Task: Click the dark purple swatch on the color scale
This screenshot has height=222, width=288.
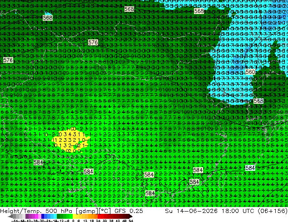Action: tap(27, 217)
